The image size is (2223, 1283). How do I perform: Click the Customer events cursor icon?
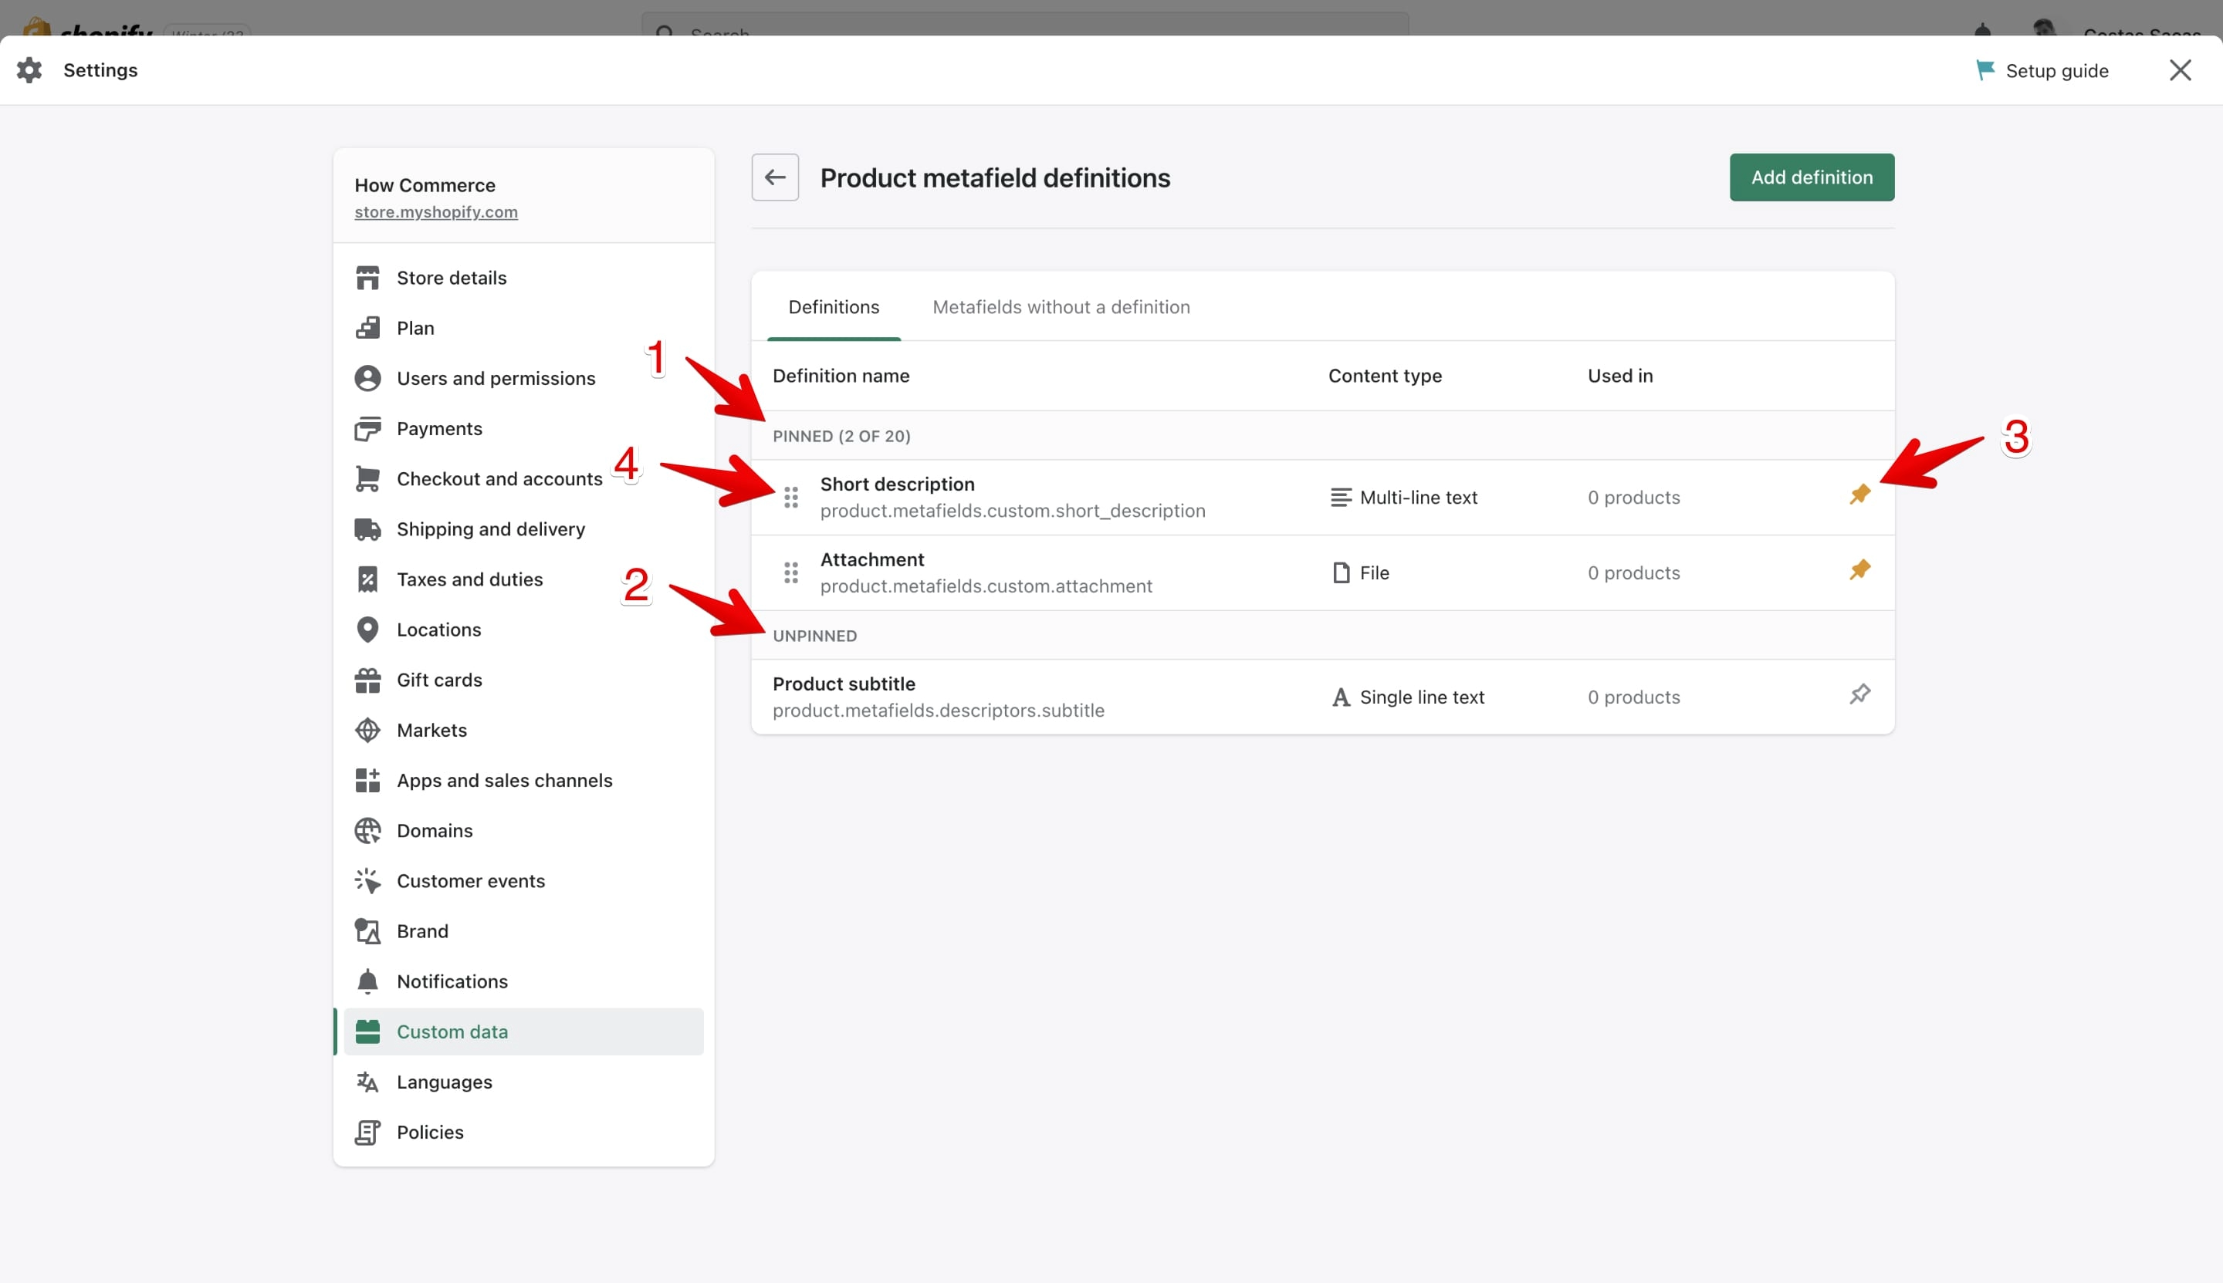click(367, 880)
